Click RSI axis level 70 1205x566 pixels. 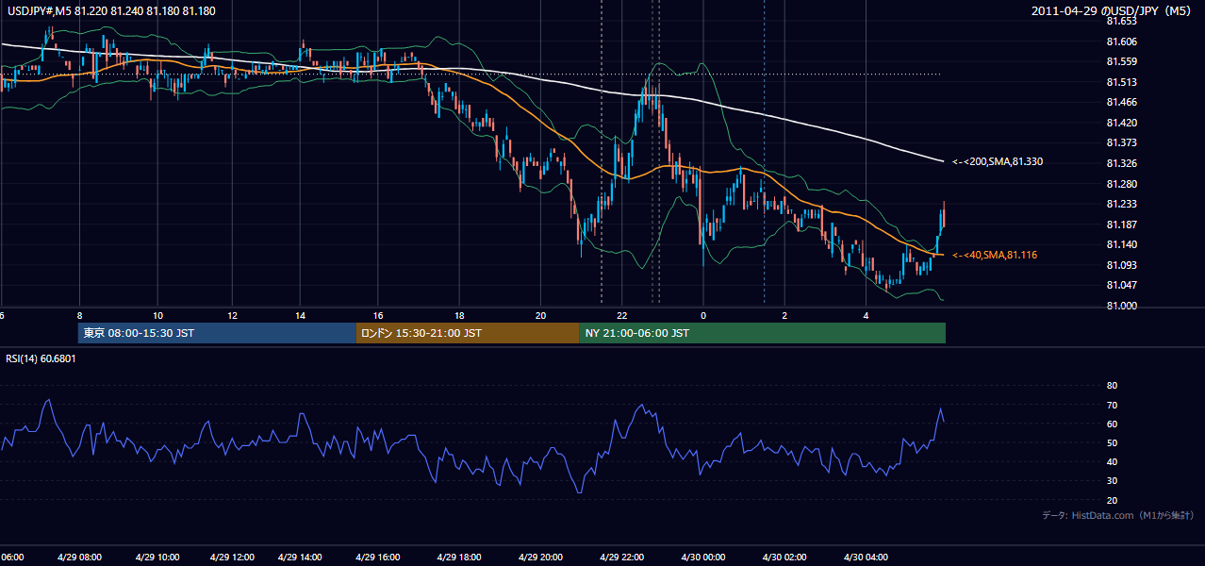coord(1112,405)
